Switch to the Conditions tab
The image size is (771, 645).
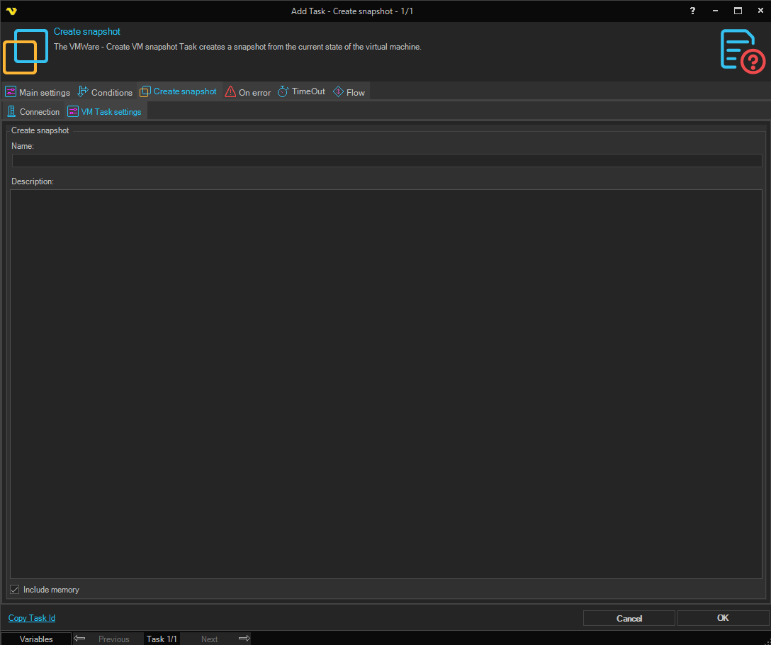point(105,93)
